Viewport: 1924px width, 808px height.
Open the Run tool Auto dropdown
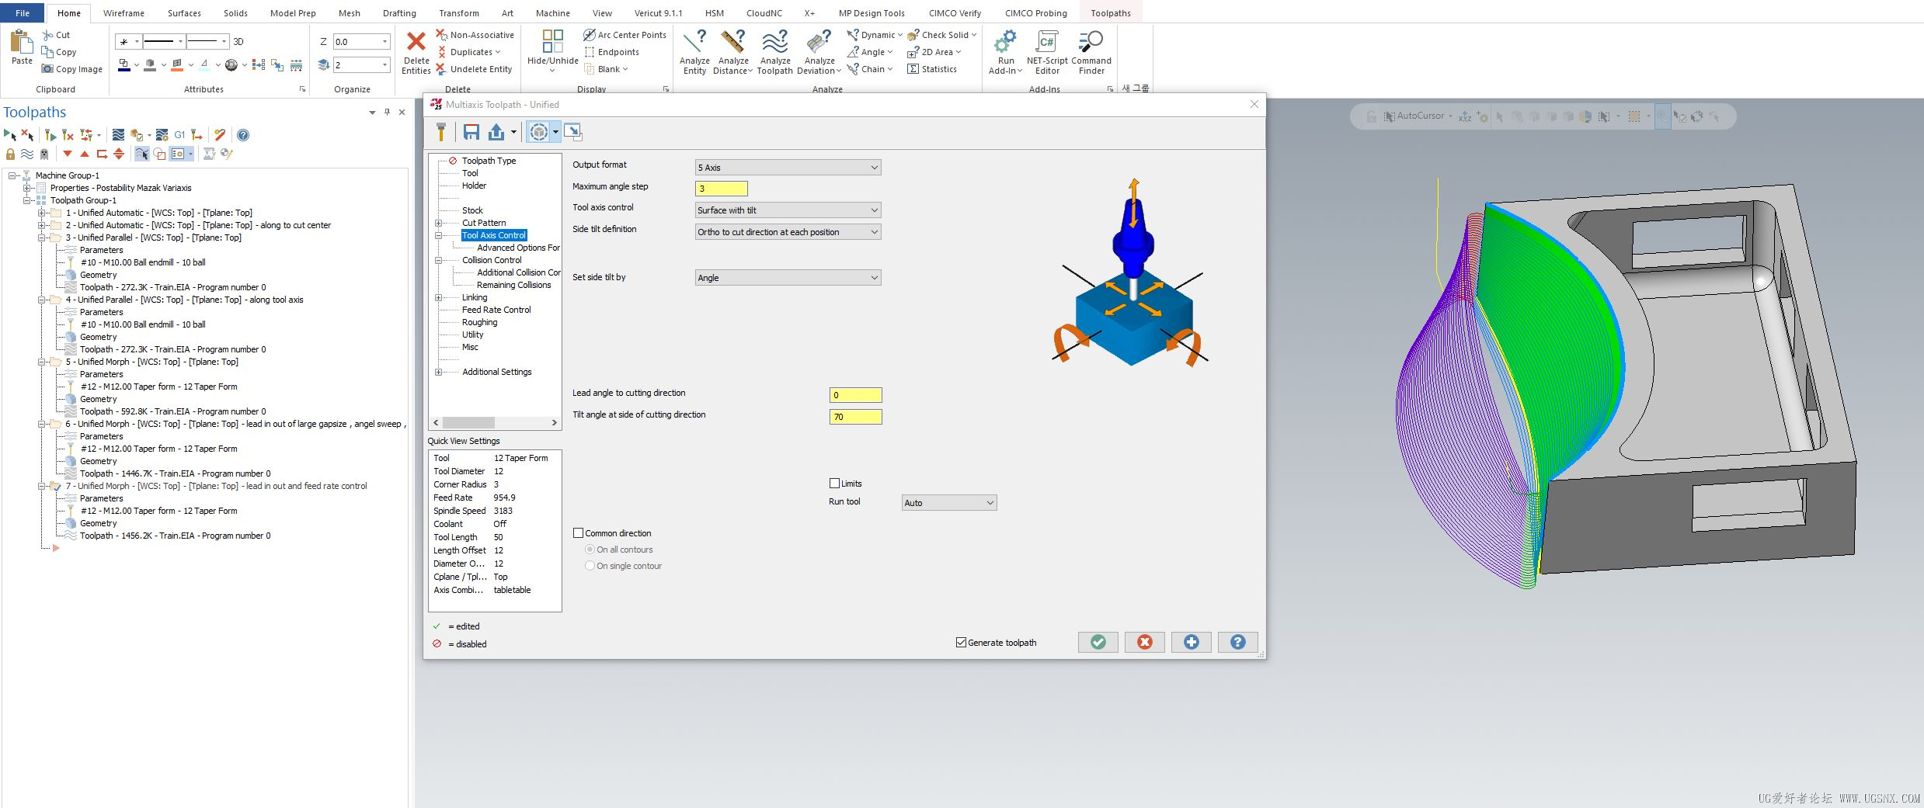948,503
